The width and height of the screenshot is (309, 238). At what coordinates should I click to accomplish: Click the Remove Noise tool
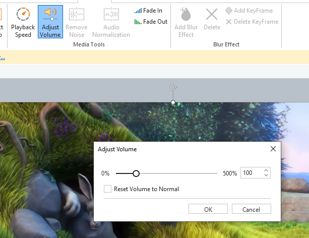coord(77,22)
